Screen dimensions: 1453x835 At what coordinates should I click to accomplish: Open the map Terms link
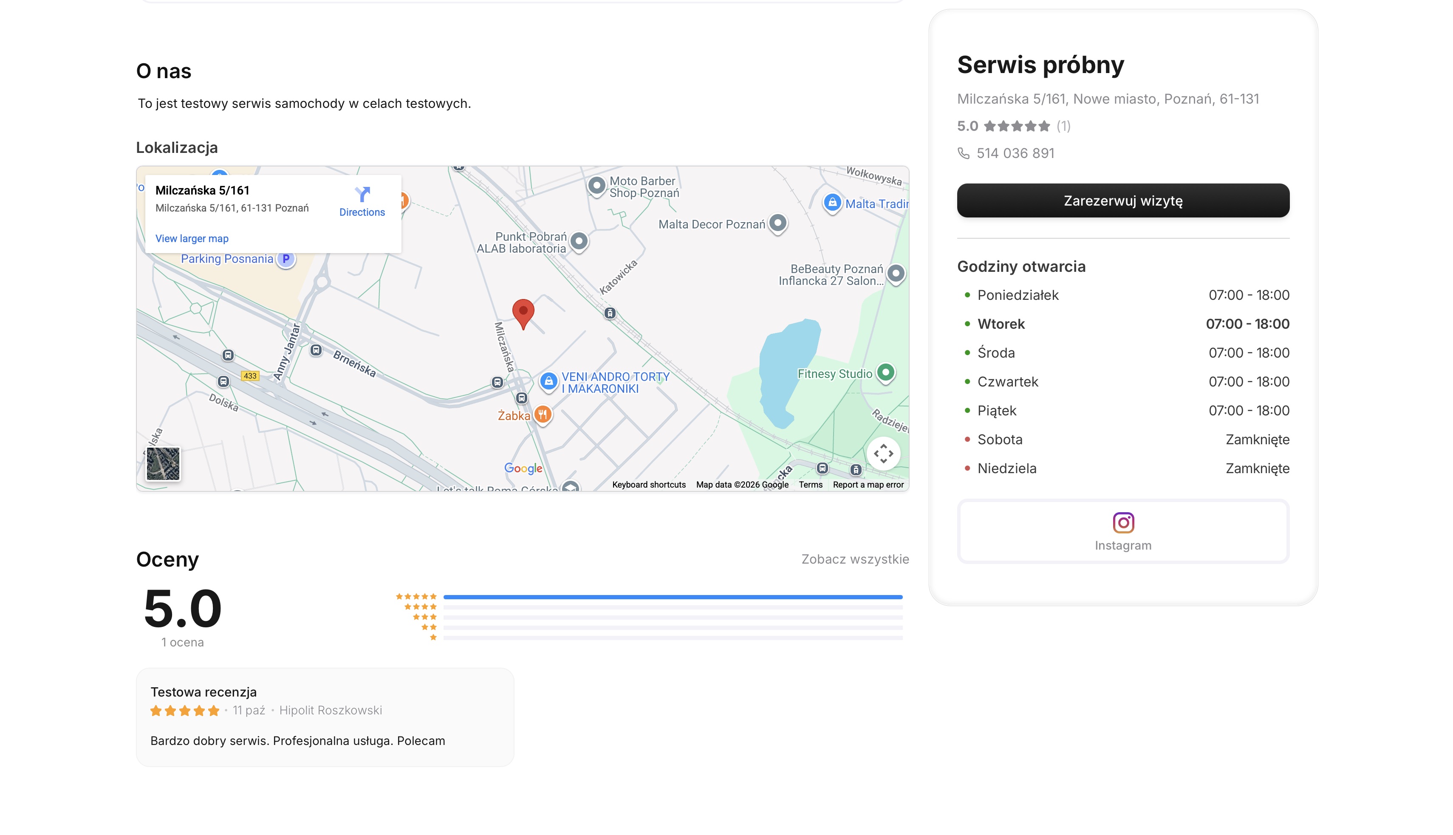click(810, 485)
